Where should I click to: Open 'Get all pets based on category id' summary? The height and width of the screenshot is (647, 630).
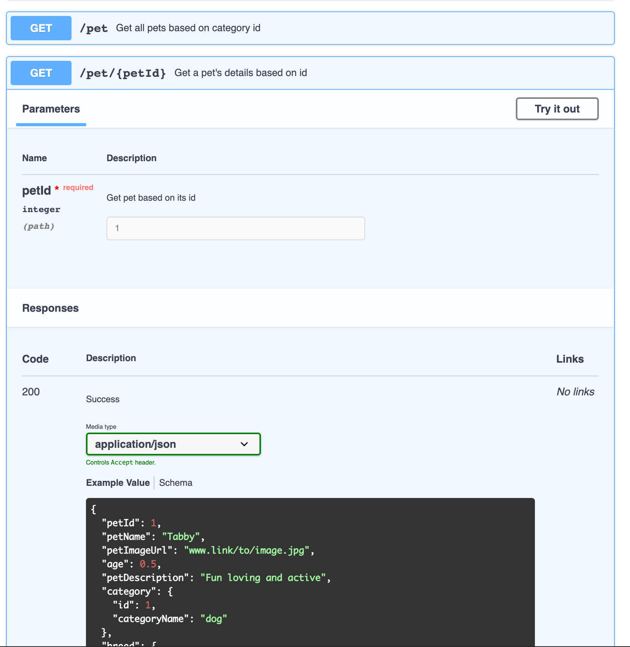click(x=188, y=28)
